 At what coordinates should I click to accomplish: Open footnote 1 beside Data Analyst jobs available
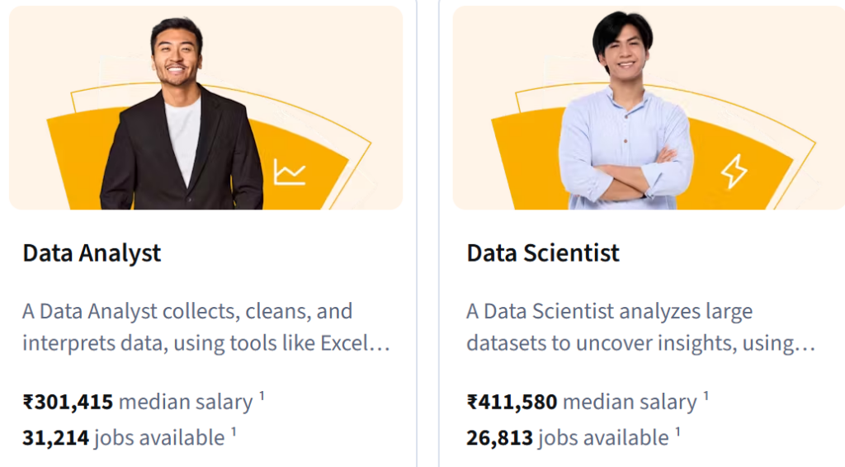(234, 432)
